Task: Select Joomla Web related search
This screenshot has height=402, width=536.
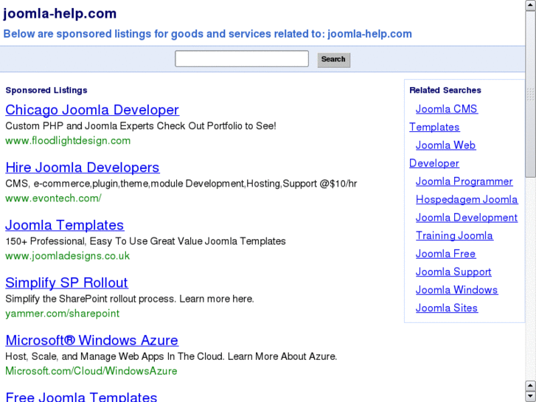Action: 445,145
